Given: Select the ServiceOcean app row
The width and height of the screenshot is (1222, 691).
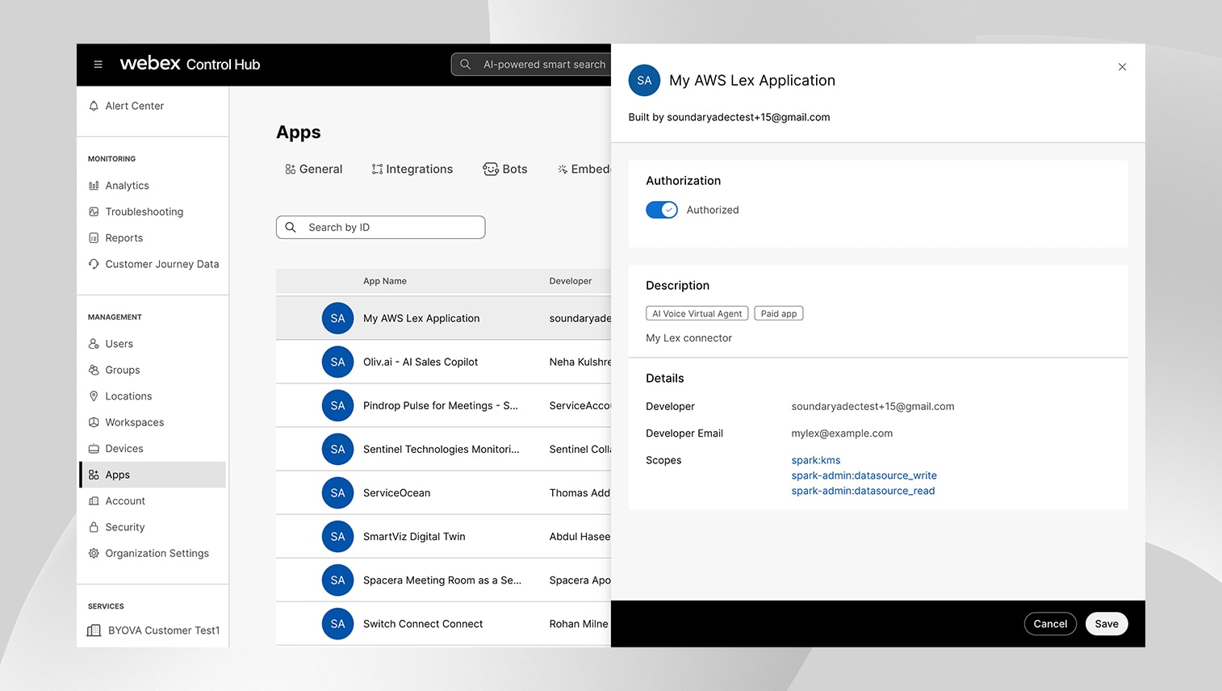Looking at the screenshot, I should (x=396, y=493).
